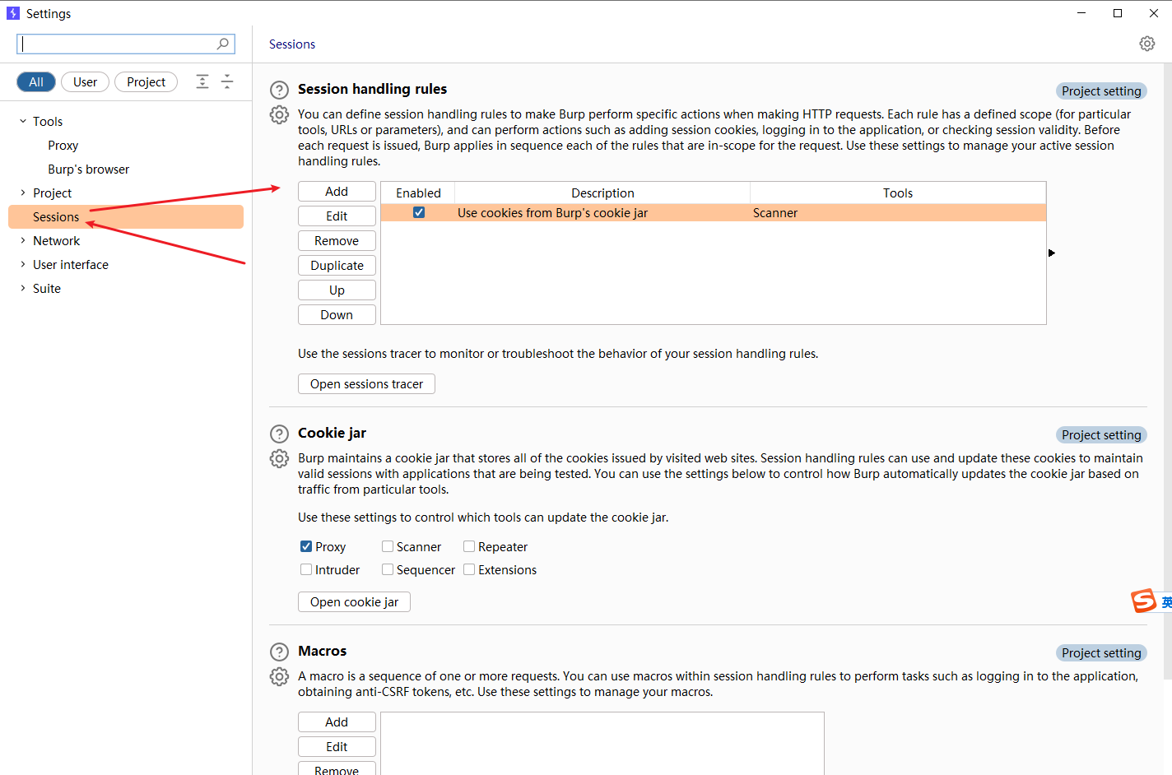Add a new macro
This screenshot has height=775, width=1172.
(337, 722)
